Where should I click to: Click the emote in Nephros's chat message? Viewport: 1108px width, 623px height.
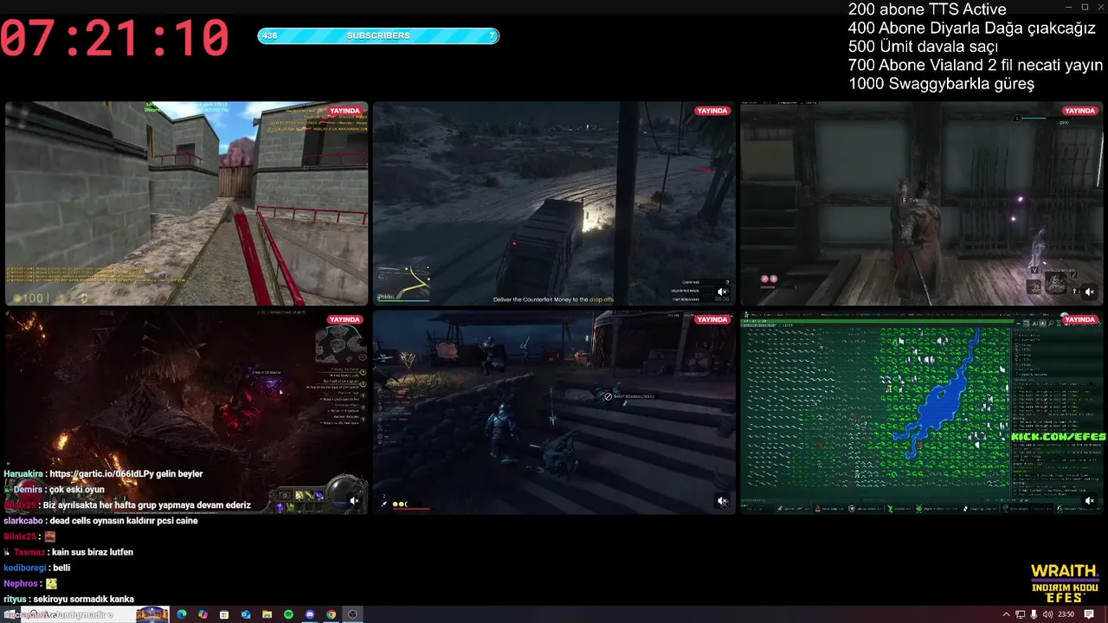coord(51,584)
